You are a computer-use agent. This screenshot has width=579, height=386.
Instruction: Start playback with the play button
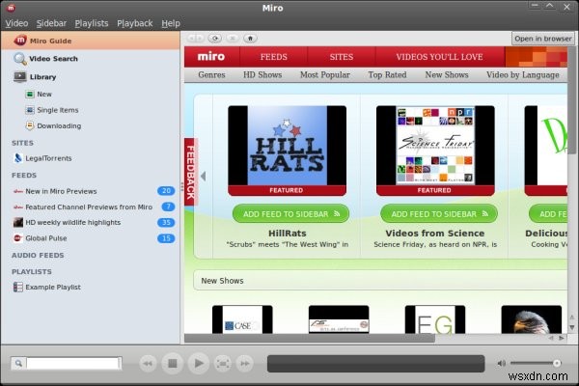click(x=198, y=364)
